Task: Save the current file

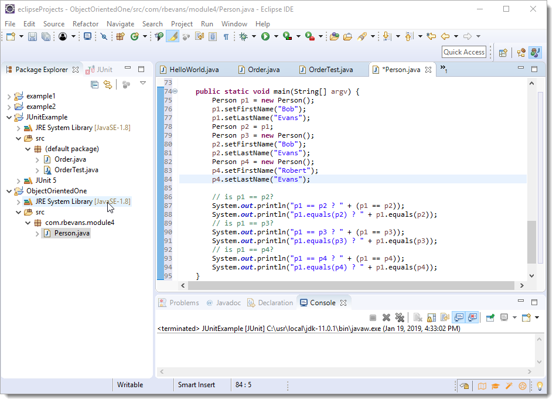Action: point(32,36)
